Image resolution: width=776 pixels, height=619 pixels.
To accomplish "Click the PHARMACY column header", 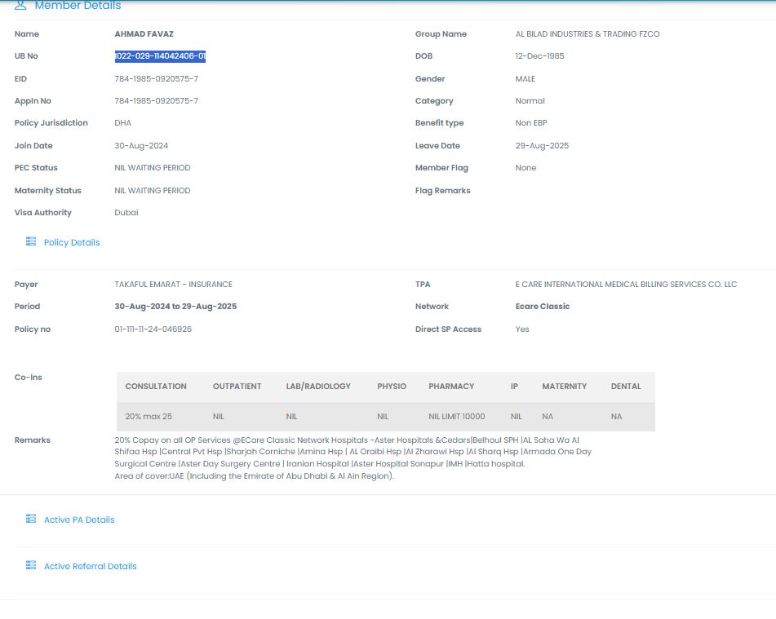I will 451,387.
